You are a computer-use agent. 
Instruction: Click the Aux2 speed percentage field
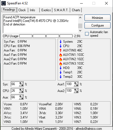(x=70, y=91)
